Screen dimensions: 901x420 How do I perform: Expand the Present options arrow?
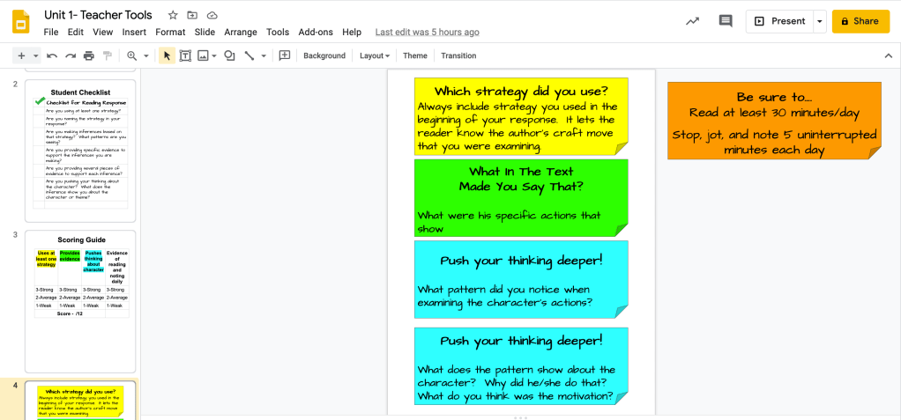[x=819, y=21]
